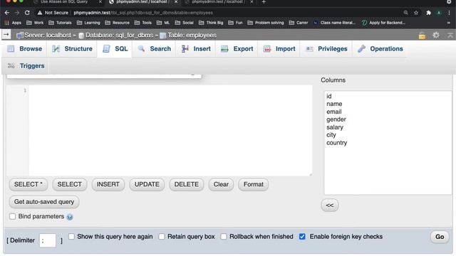Insert an UPDATE query template
Screen dimensions: 456x256
click(147, 184)
